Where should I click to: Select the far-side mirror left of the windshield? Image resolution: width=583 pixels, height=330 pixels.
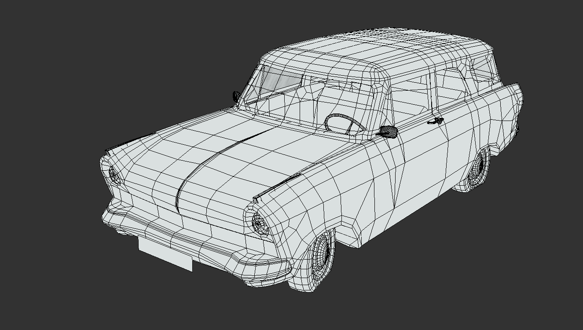pos(236,96)
